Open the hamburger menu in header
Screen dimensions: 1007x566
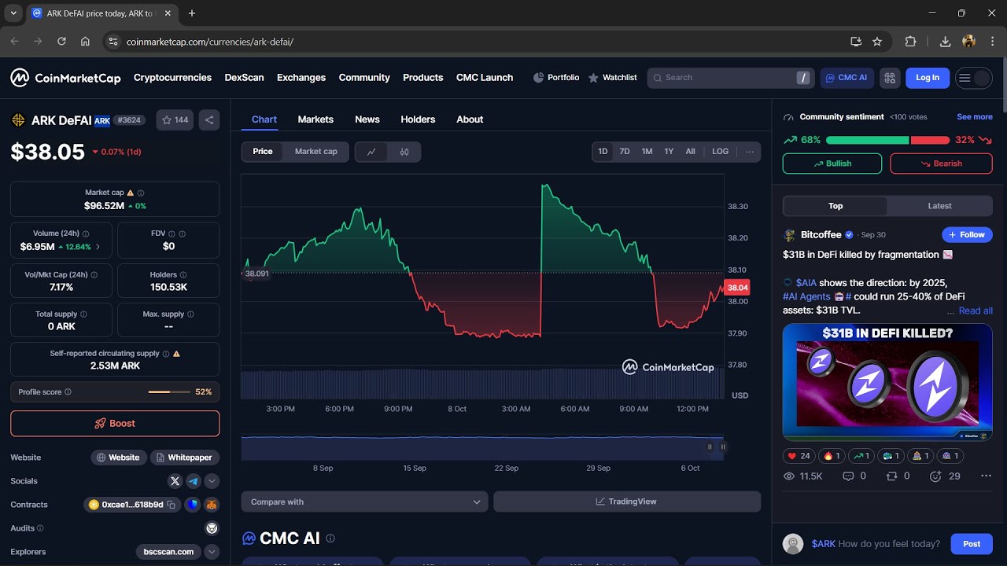point(965,78)
